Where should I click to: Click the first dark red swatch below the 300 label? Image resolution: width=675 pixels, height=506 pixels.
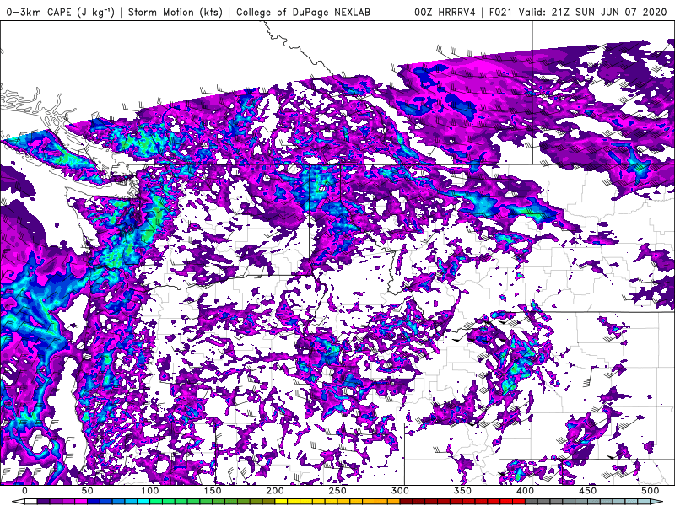406,501
